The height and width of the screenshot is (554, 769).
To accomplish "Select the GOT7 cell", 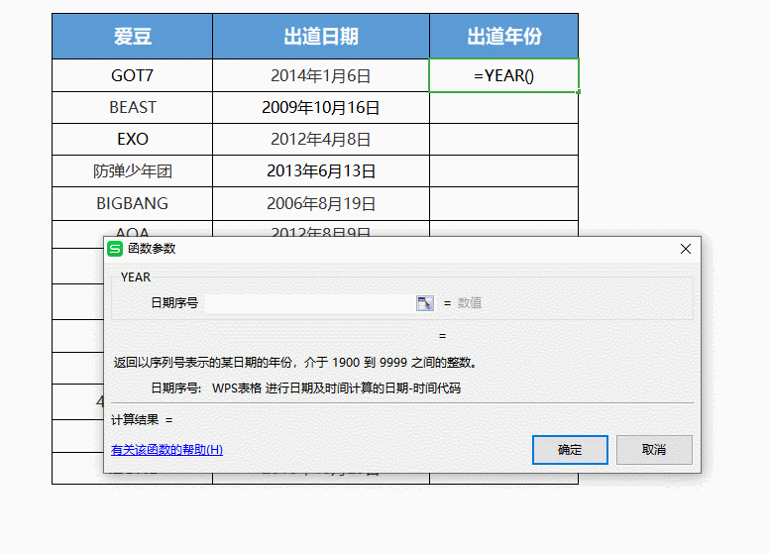I will point(132,75).
